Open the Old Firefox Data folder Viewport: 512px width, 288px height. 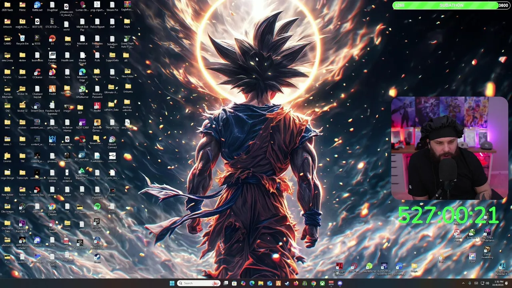pyautogui.click(x=7, y=226)
